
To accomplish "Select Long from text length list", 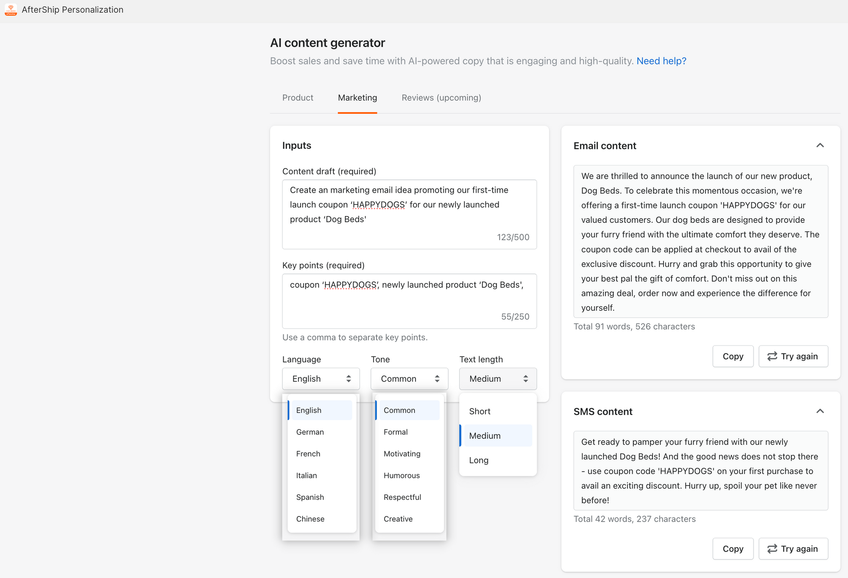I will [479, 460].
